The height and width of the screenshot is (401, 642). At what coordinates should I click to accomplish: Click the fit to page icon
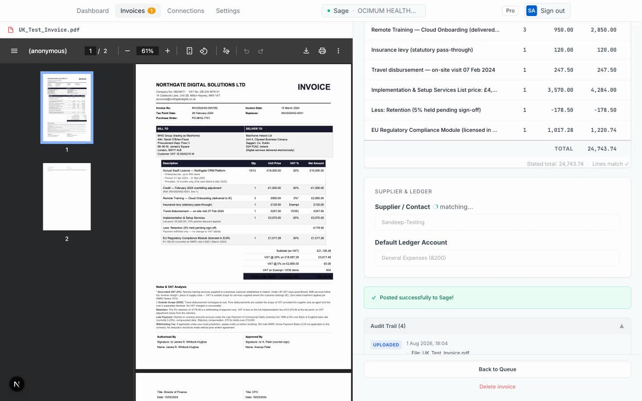(189, 51)
